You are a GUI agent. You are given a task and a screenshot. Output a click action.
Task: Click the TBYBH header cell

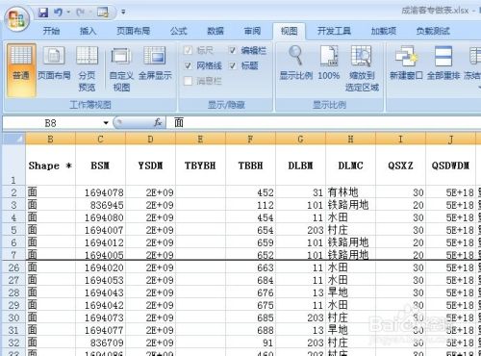coord(200,165)
